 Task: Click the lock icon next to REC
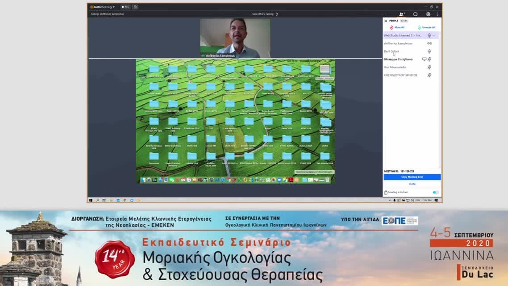pos(135,7)
